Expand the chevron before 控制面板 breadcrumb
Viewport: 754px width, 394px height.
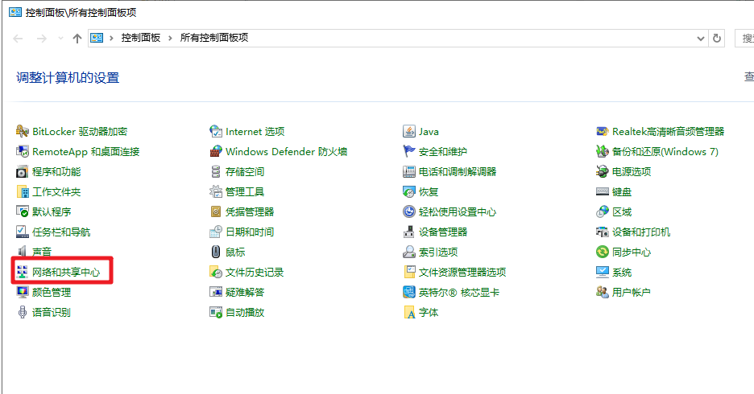[x=111, y=38]
